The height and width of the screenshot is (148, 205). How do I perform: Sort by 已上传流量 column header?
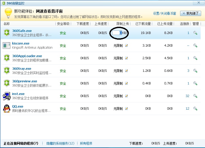coord(165,24)
